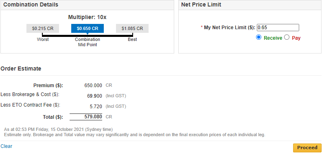Click the Multiplier: 10x text
The height and width of the screenshot is (154, 324).
coord(87,17)
